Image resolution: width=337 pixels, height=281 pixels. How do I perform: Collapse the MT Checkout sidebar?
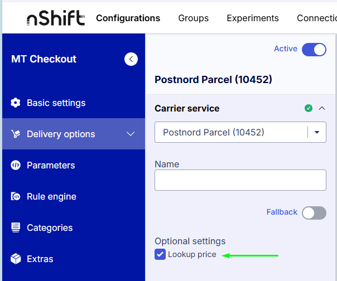[x=131, y=59]
